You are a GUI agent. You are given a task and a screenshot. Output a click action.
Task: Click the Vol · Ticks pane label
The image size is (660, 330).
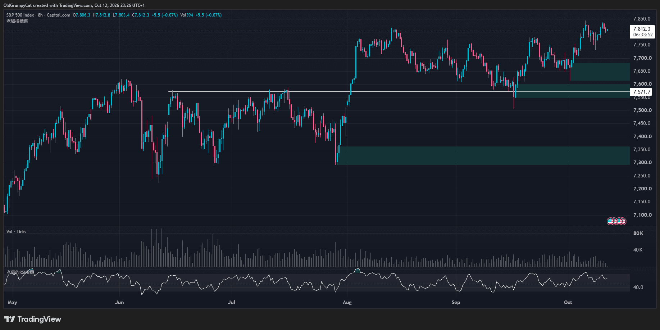tap(16, 232)
